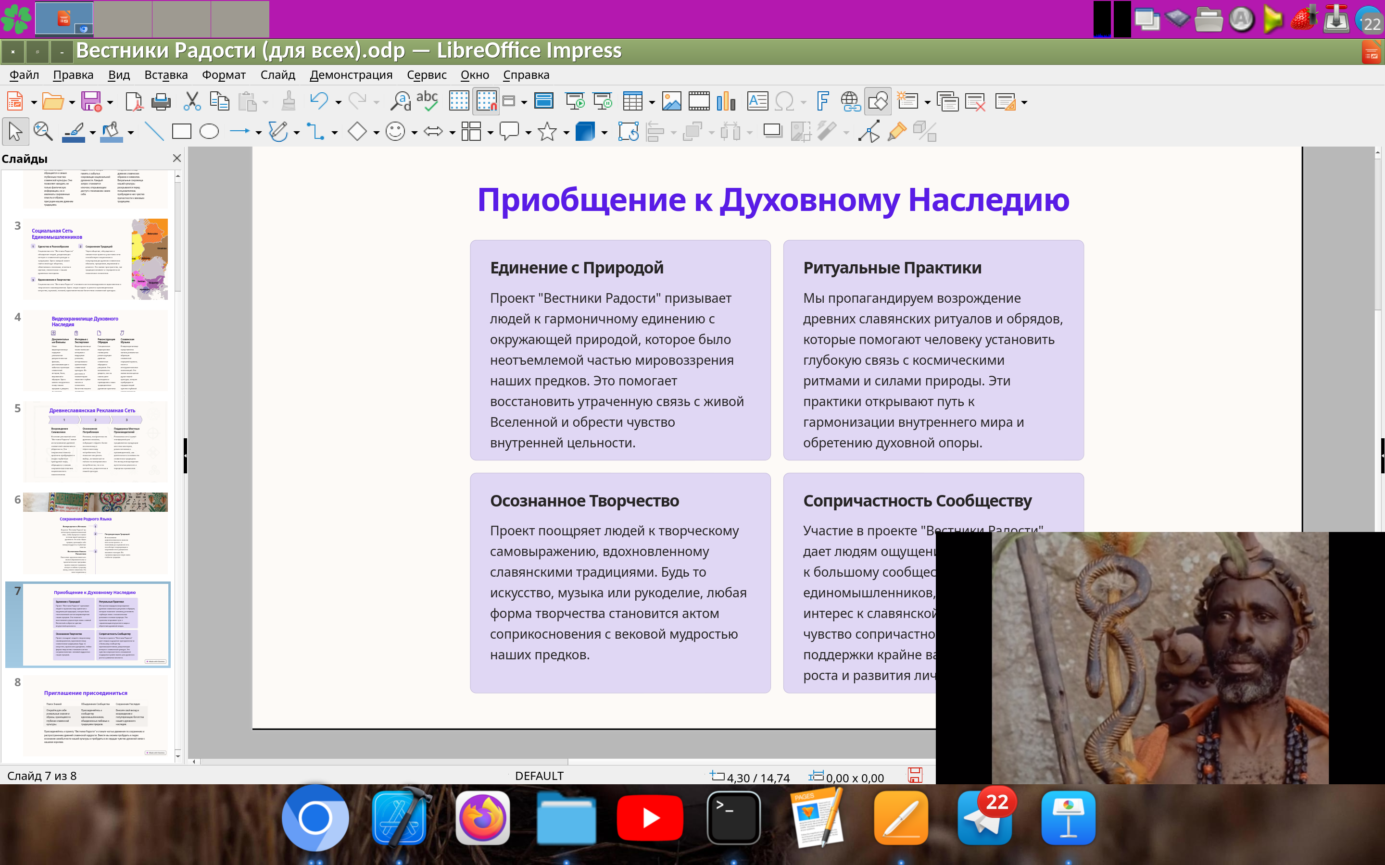This screenshot has width=1385, height=865.
Task: Open the Справка menu
Action: tap(526, 75)
